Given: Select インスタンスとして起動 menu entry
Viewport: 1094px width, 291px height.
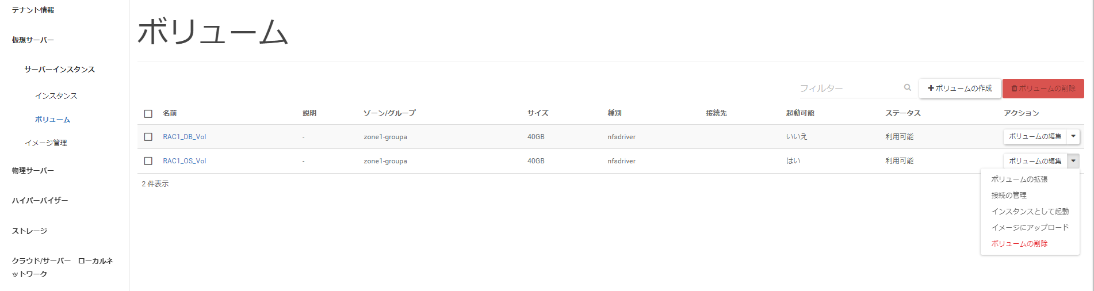Looking at the screenshot, I should coord(1030,212).
